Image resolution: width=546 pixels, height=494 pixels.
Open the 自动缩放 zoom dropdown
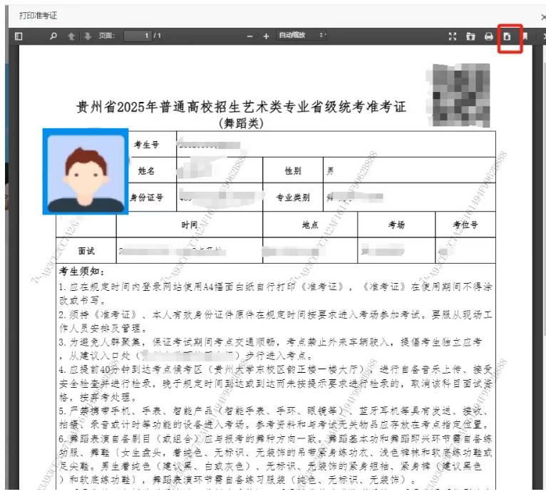[x=302, y=36]
